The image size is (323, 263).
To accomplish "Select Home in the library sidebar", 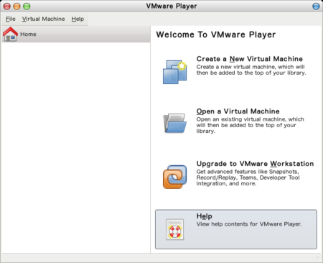I will click(76, 34).
